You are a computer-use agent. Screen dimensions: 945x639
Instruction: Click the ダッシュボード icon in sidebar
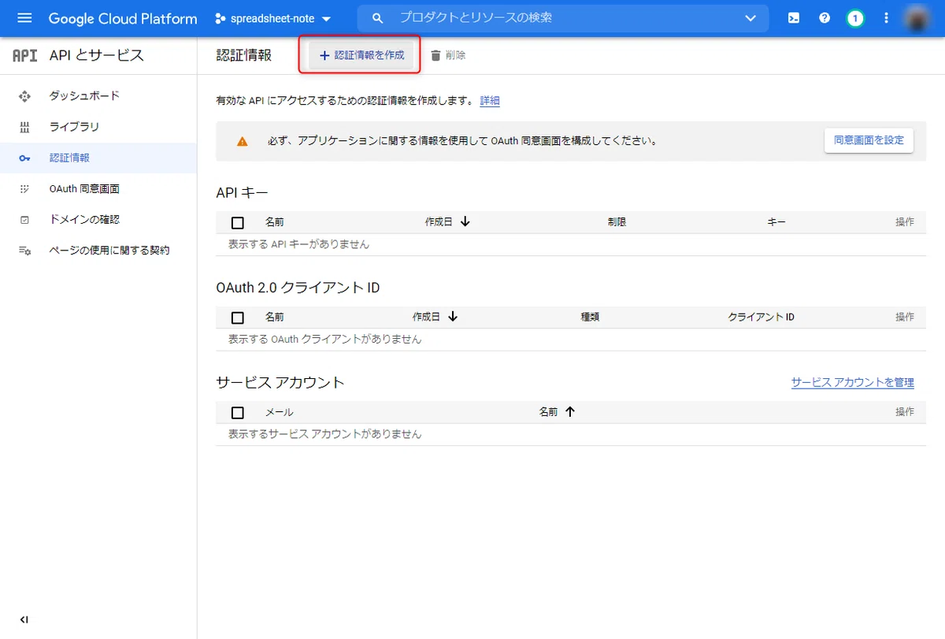click(x=24, y=96)
